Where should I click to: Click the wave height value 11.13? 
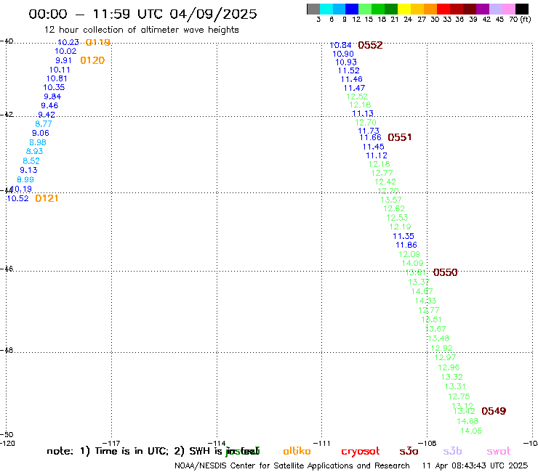point(363,113)
